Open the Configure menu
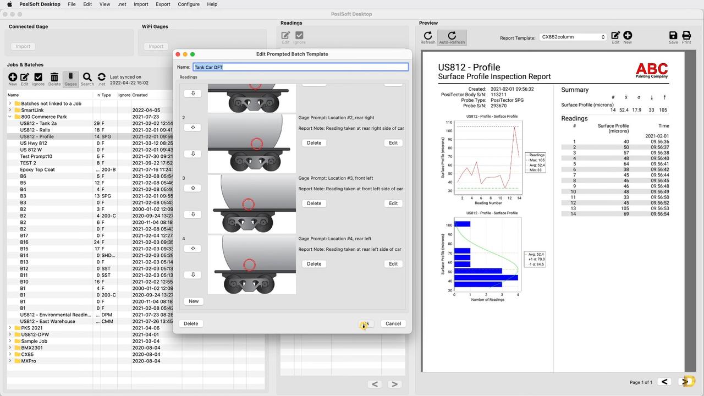Image resolution: width=704 pixels, height=396 pixels. (x=189, y=4)
